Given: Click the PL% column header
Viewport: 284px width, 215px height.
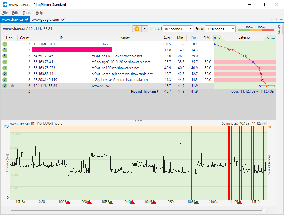Looking at the screenshot, I should tap(207, 38).
